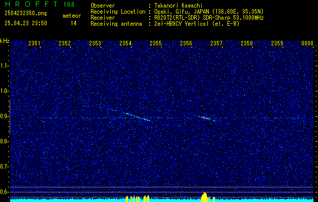Click the meteor count value 14
318x202 pixels.
pos(74,23)
